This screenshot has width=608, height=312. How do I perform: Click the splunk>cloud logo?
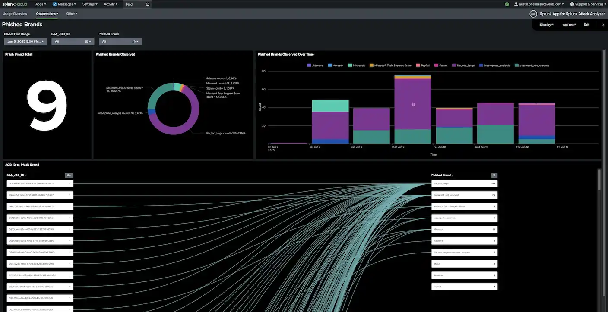click(x=15, y=4)
